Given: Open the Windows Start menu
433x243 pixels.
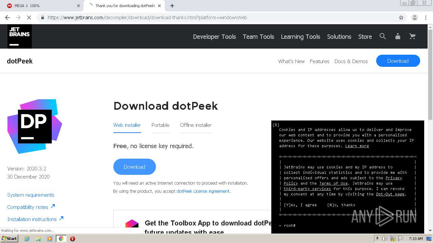Looking at the screenshot, I should click(x=9, y=239).
